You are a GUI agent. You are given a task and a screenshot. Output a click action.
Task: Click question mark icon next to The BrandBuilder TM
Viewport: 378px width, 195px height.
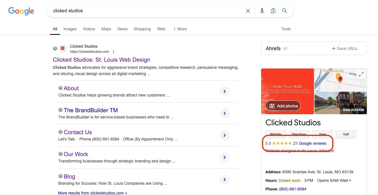click(61, 110)
